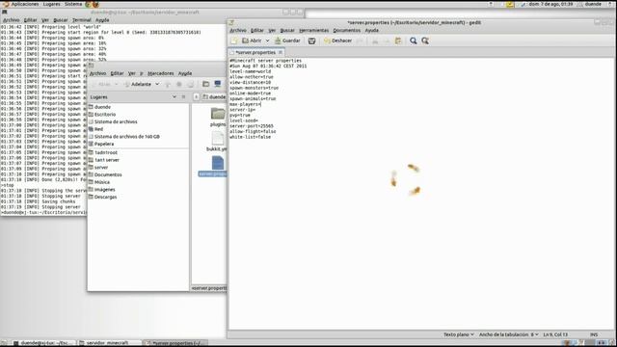Select Escritorio in Lugares sidebar
The image size is (617, 347).
click(x=105, y=115)
